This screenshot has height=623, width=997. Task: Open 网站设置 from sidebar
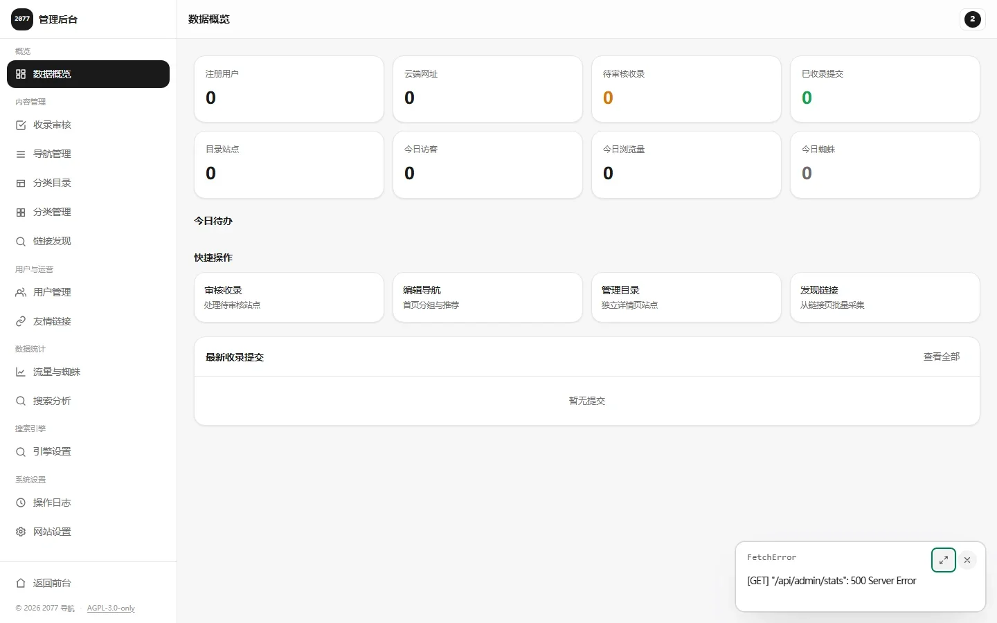[x=88, y=532]
